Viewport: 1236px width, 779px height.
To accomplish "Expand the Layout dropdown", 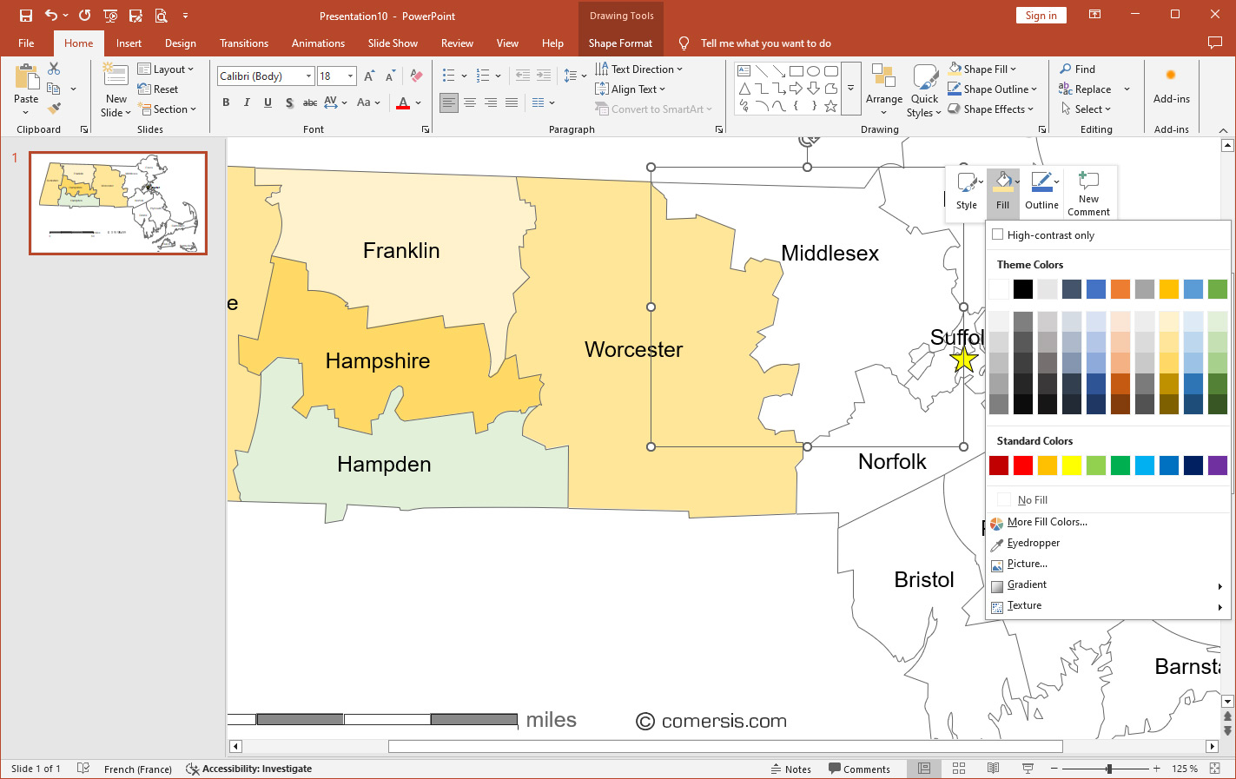I will coord(166,69).
